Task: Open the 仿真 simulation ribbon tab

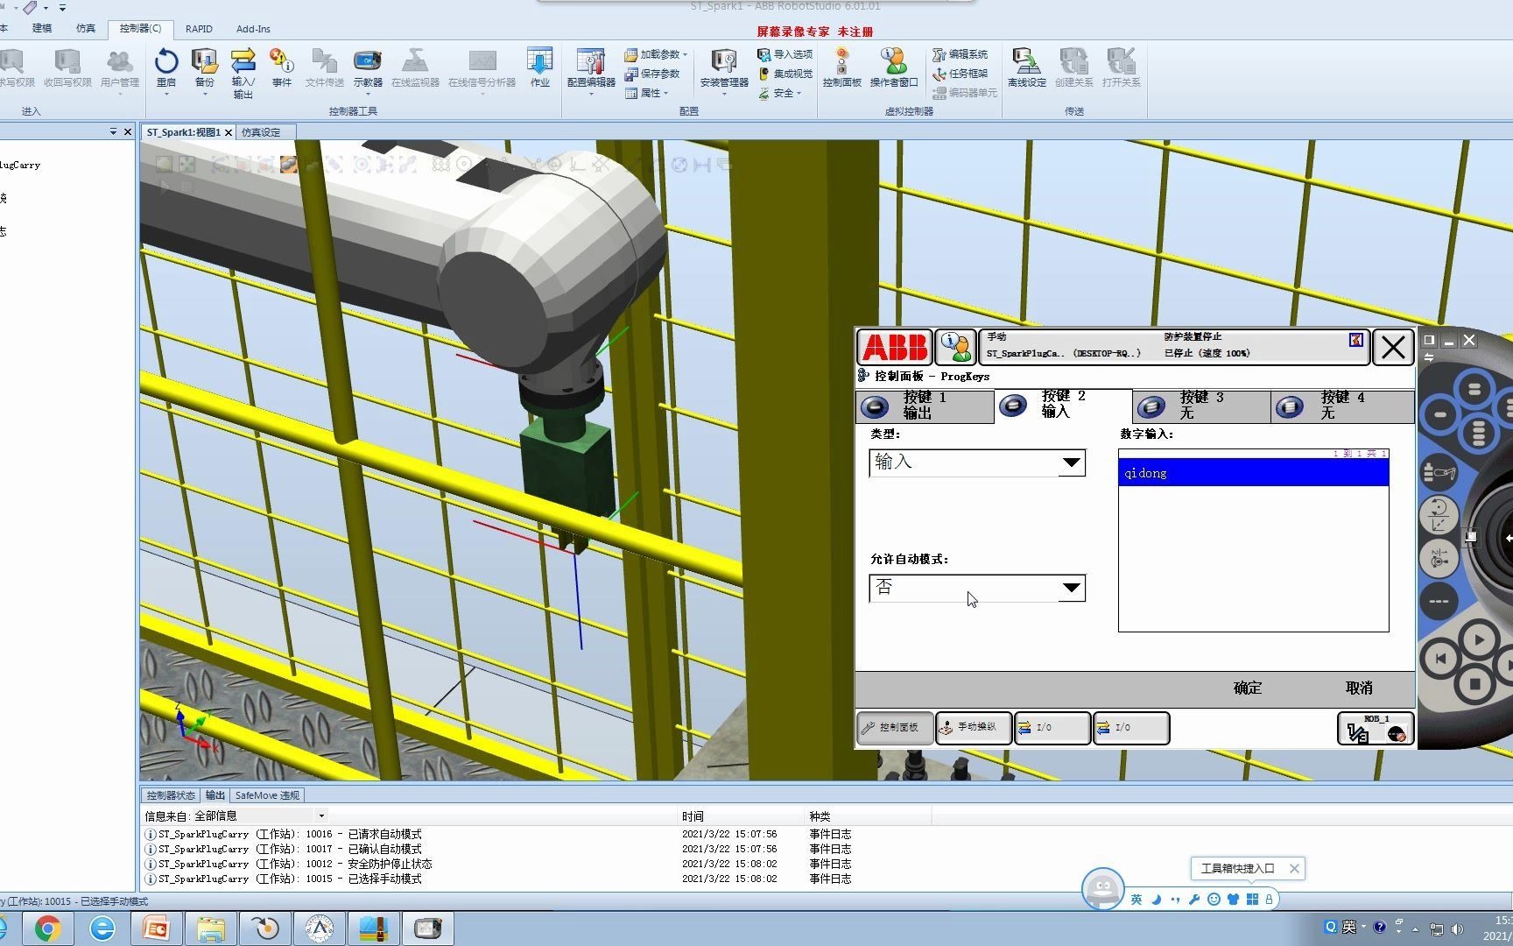Action: 86,29
